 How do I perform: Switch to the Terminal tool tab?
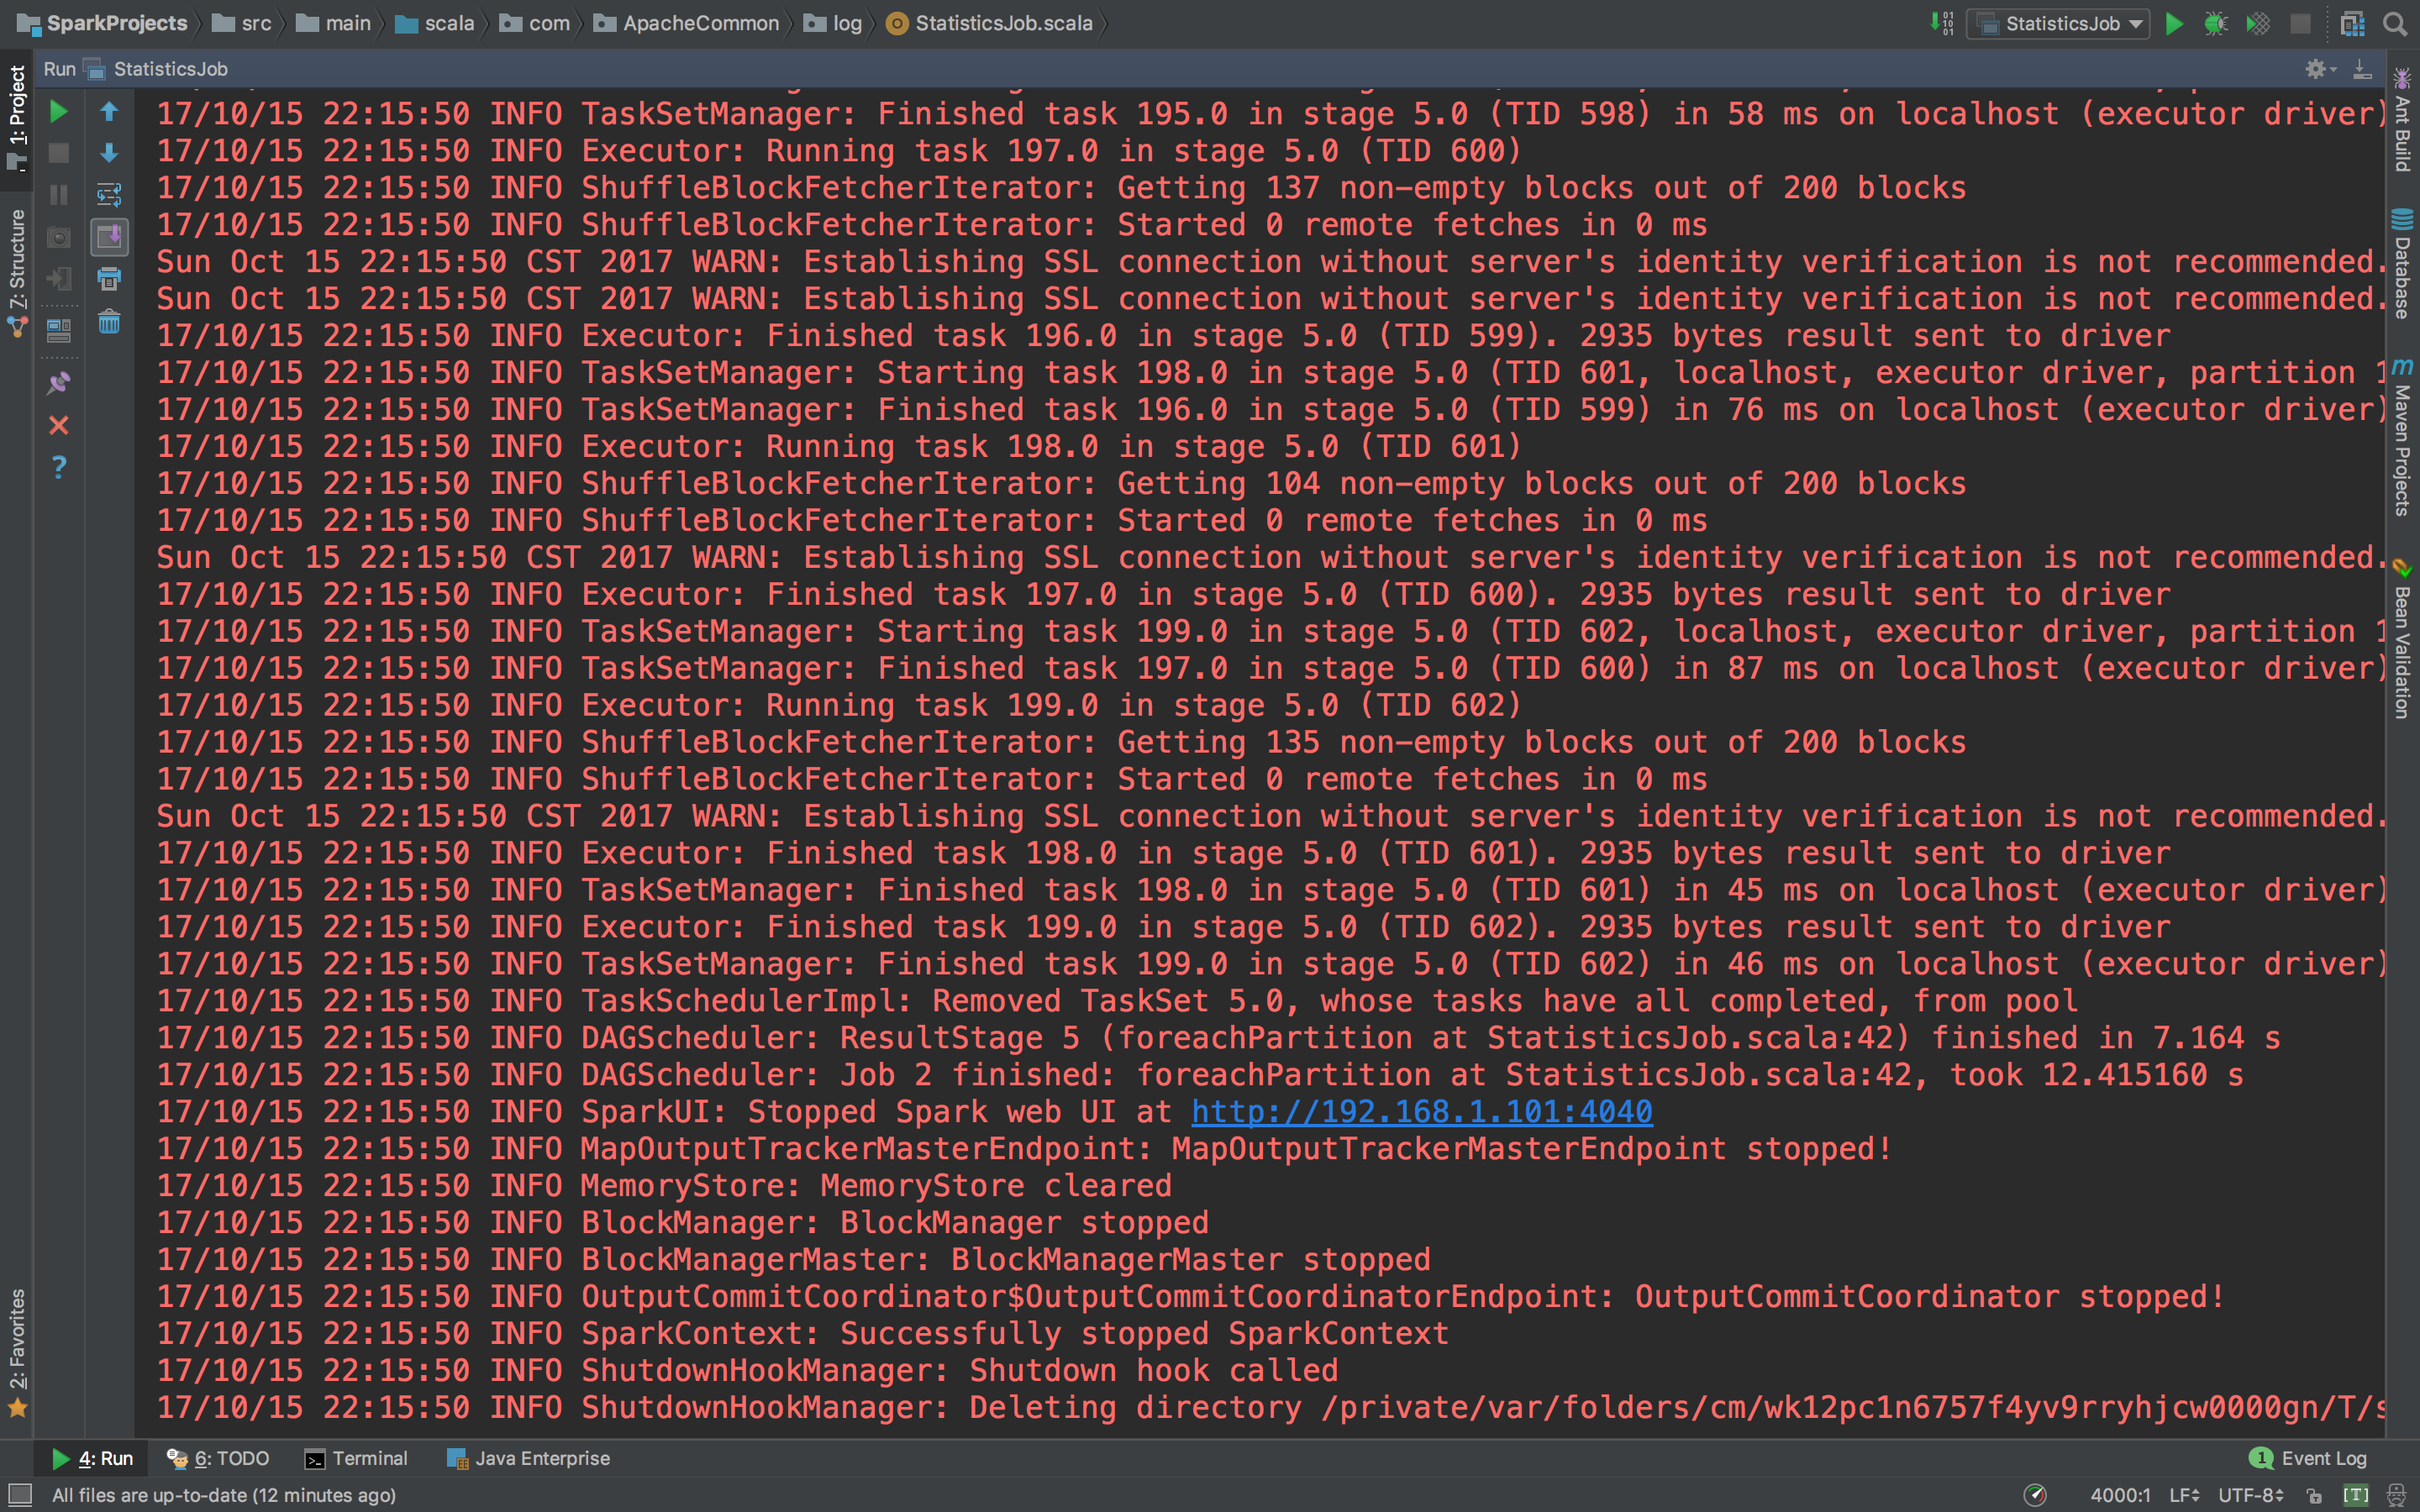(x=356, y=1458)
